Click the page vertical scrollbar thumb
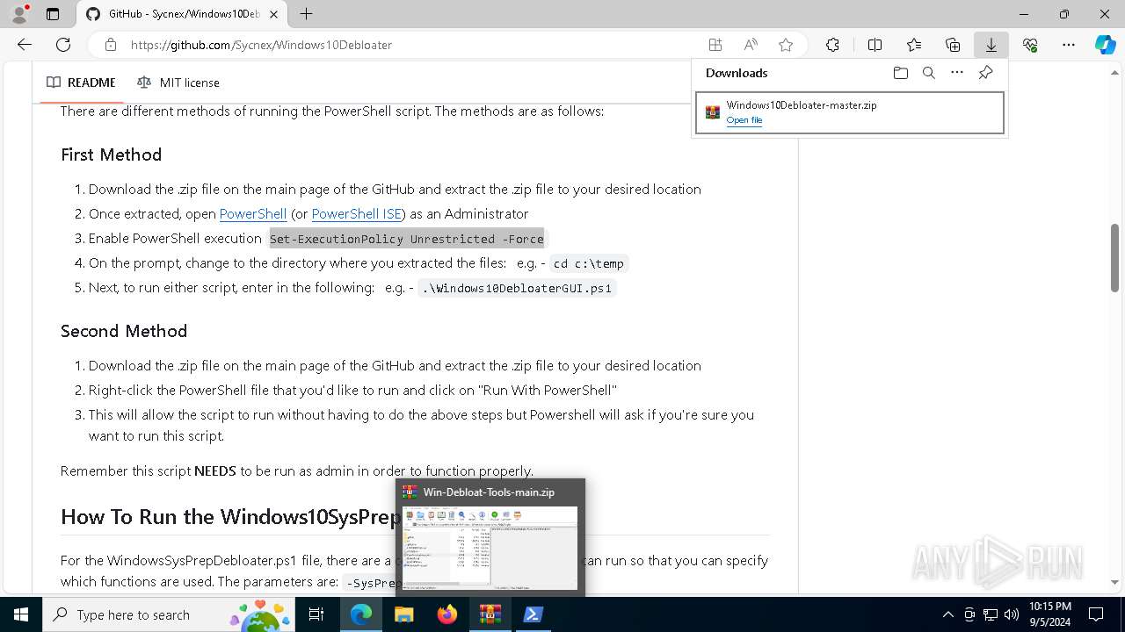The height and width of the screenshot is (632, 1125). (x=1114, y=258)
